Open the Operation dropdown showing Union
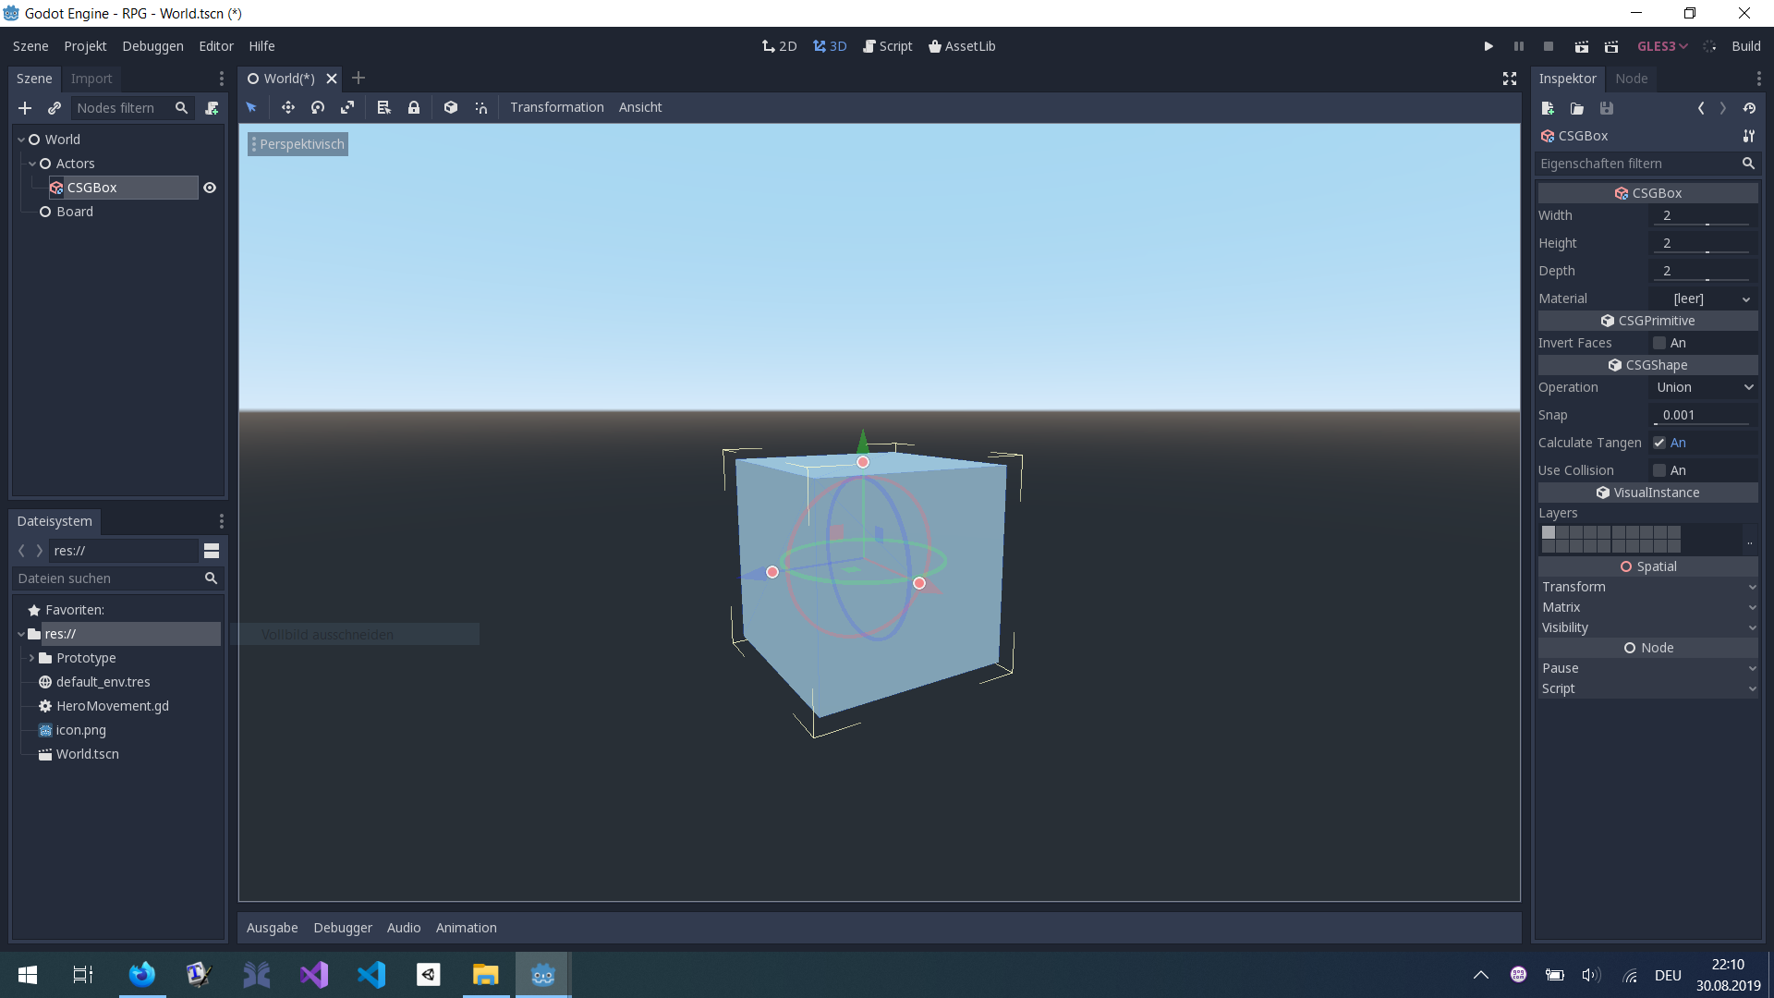1774x998 pixels. pyautogui.click(x=1703, y=387)
